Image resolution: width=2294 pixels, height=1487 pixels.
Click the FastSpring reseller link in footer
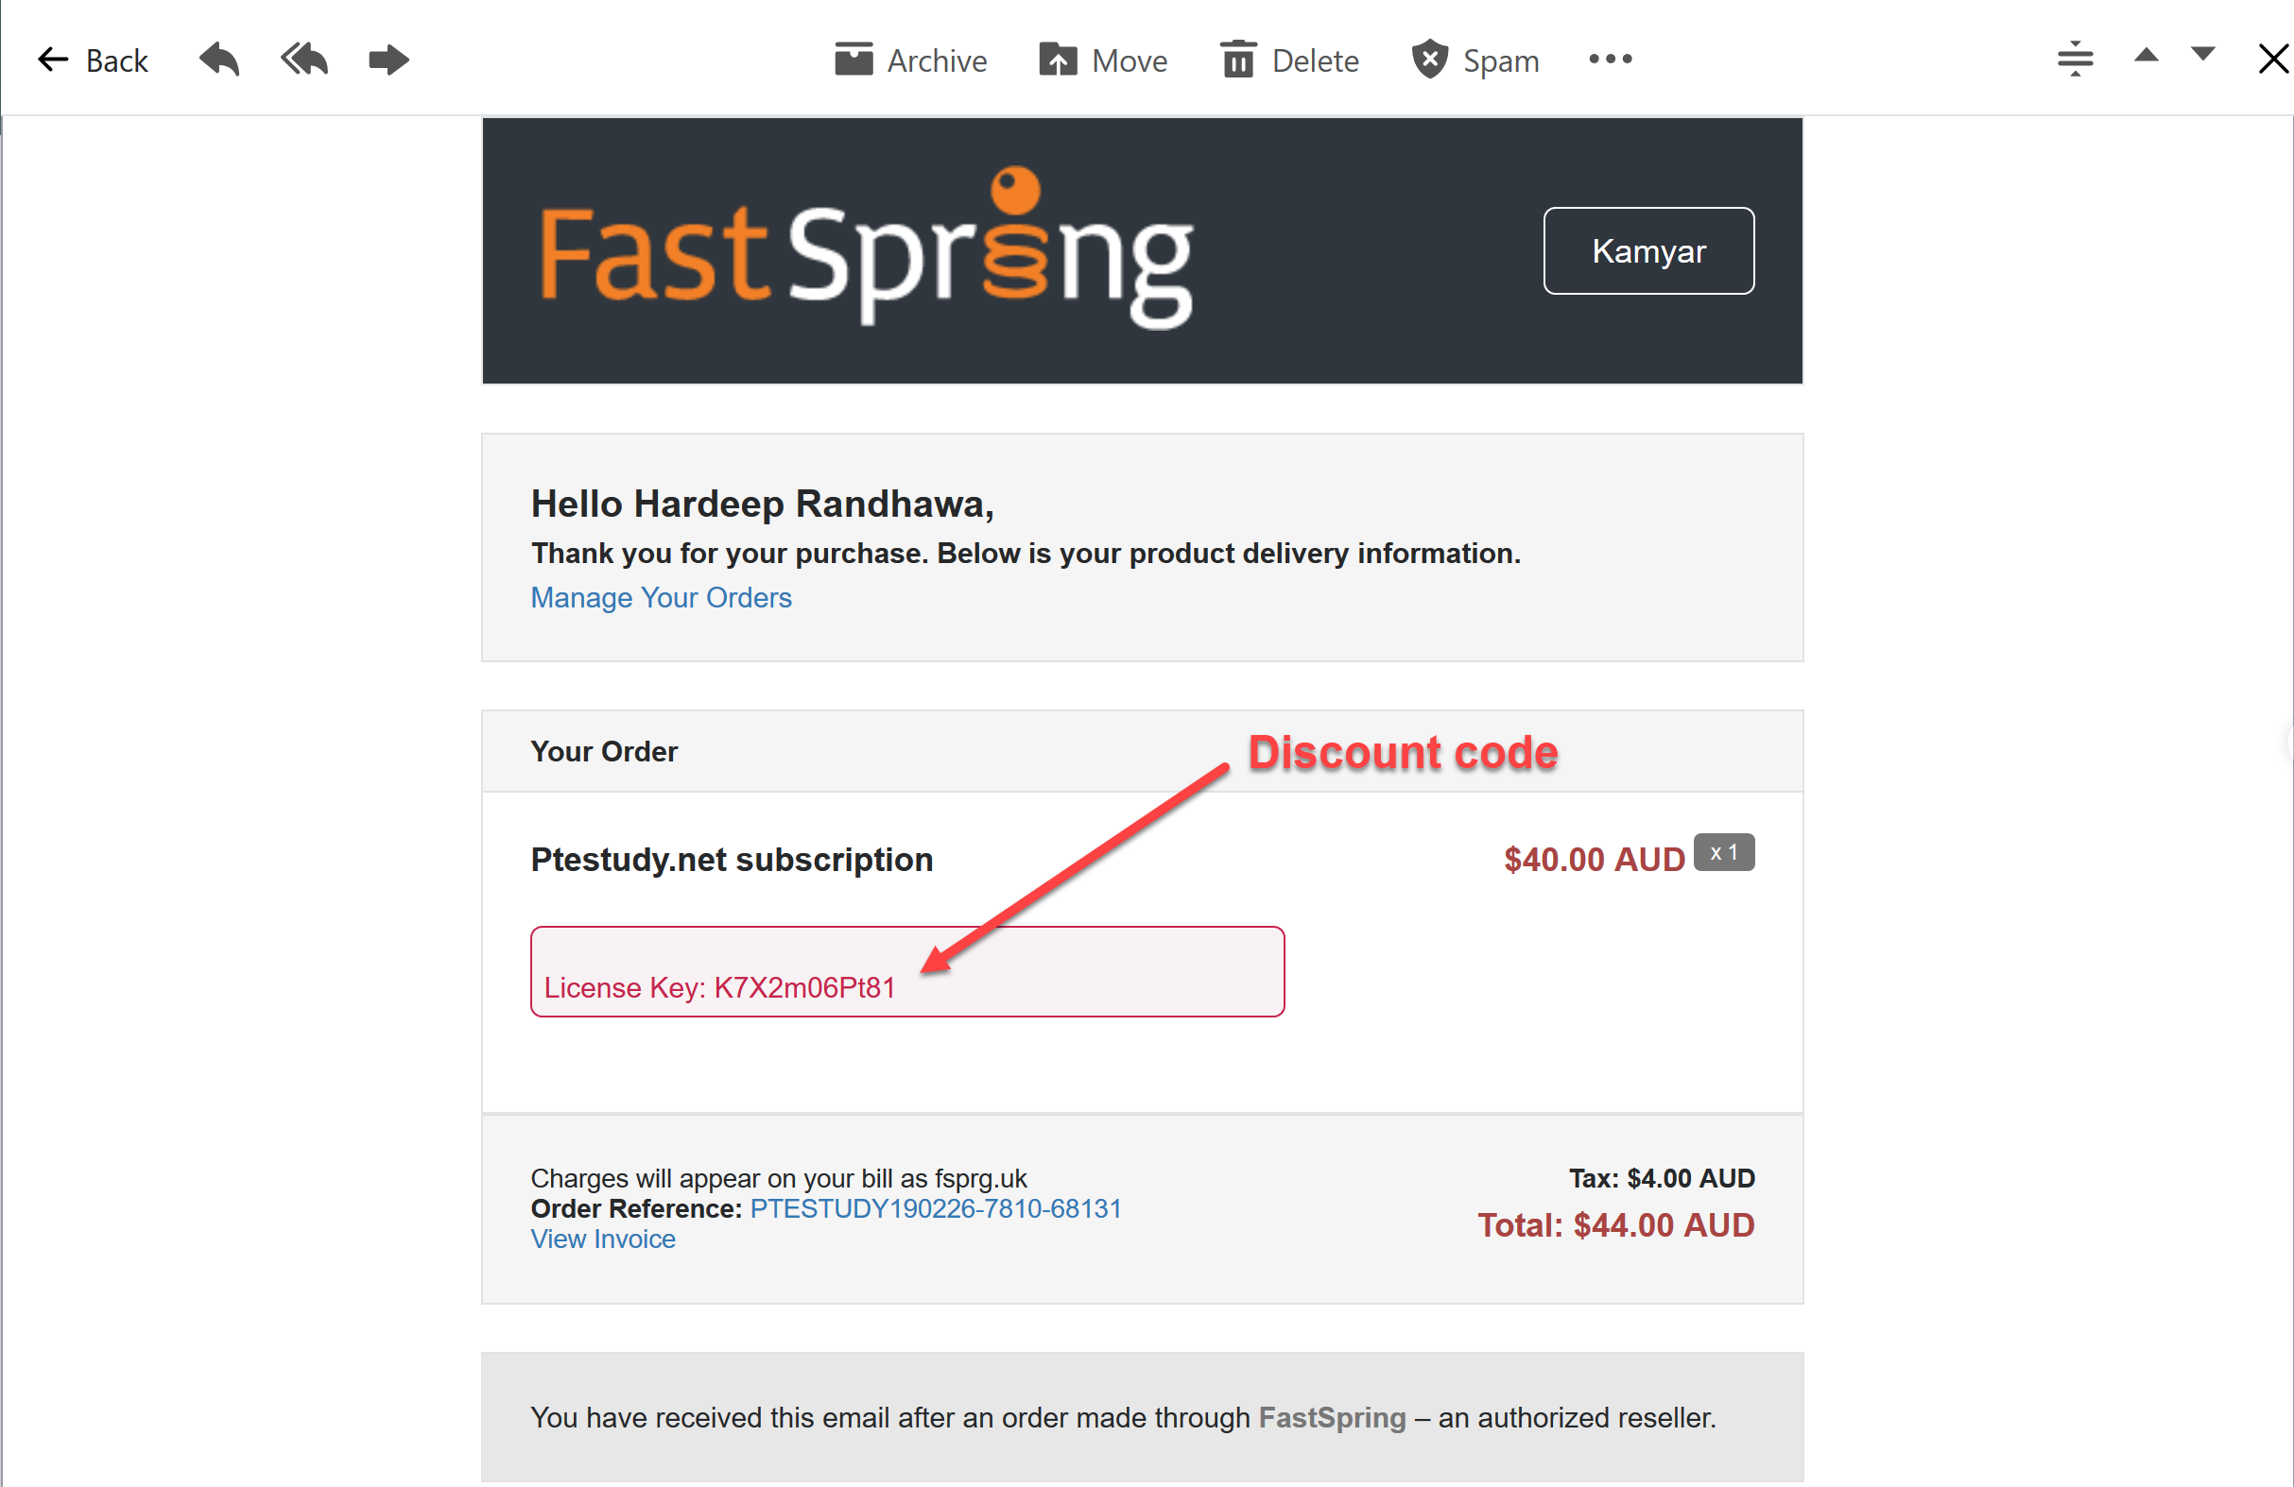pyautogui.click(x=1332, y=1417)
